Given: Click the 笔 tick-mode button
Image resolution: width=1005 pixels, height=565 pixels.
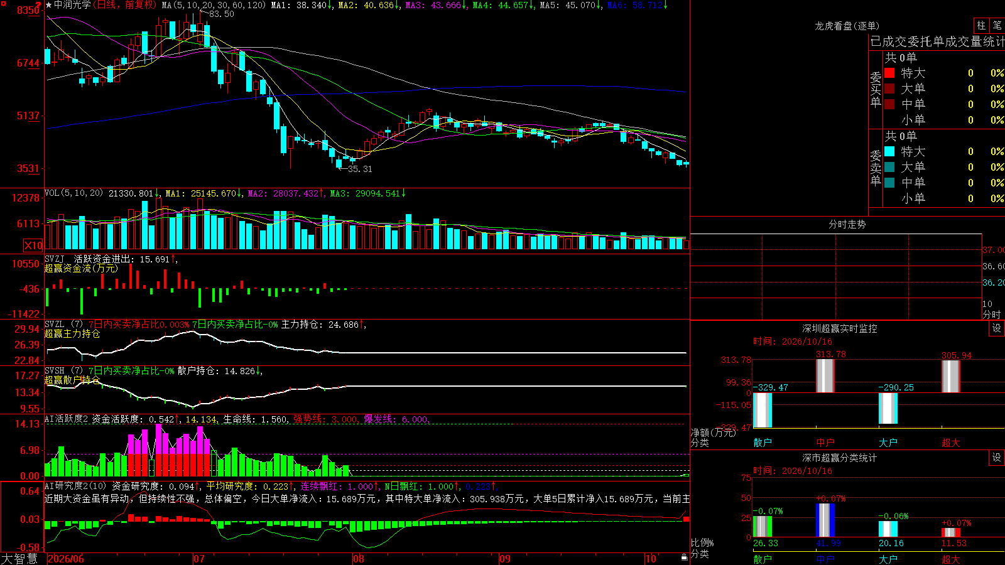Looking at the screenshot, I should pyautogui.click(x=997, y=25).
